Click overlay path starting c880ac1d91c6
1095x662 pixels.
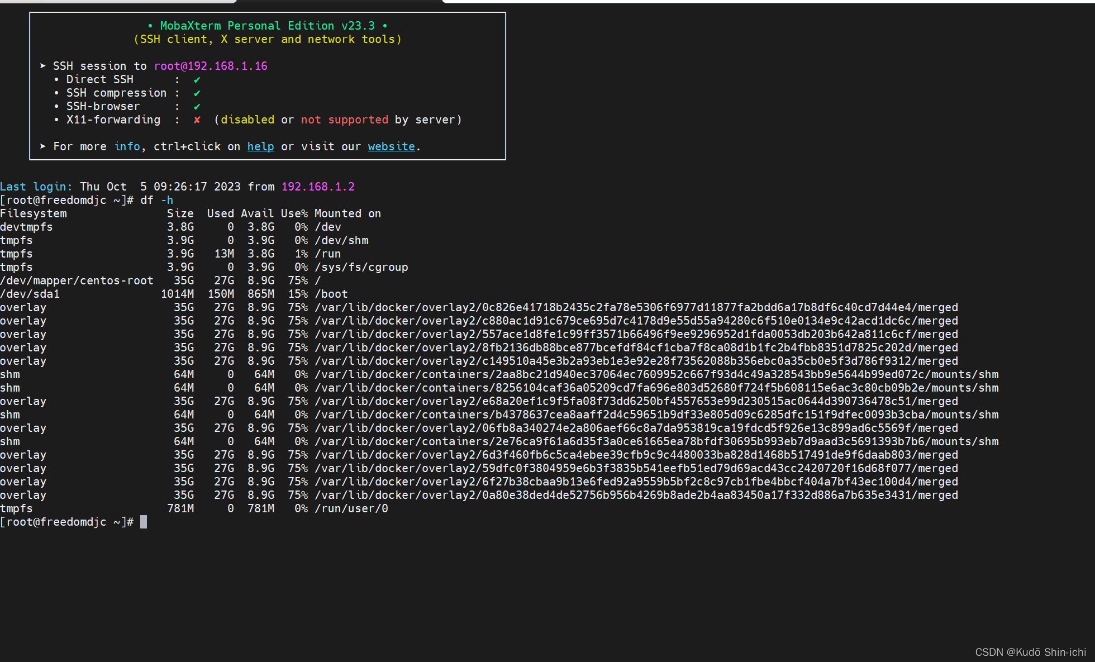coord(636,321)
